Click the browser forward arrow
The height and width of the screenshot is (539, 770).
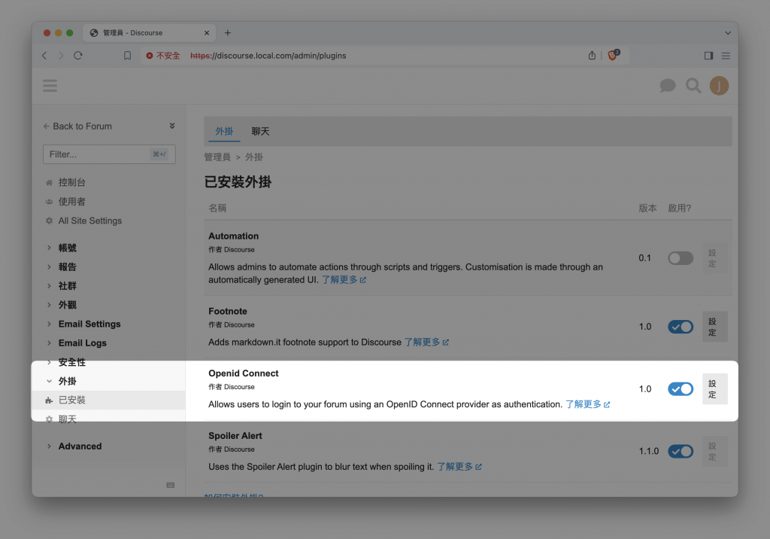(61, 56)
